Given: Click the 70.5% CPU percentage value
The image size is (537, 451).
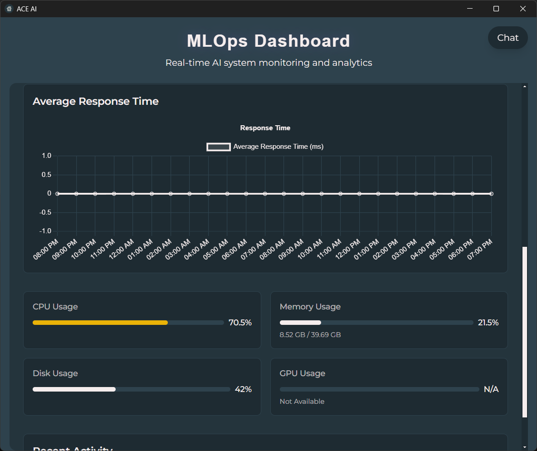Looking at the screenshot, I should tap(240, 322).
